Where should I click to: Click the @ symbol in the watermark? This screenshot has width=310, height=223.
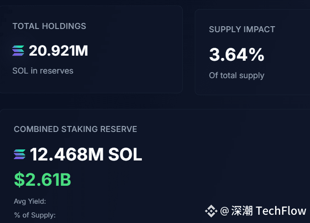pos(225,211)
